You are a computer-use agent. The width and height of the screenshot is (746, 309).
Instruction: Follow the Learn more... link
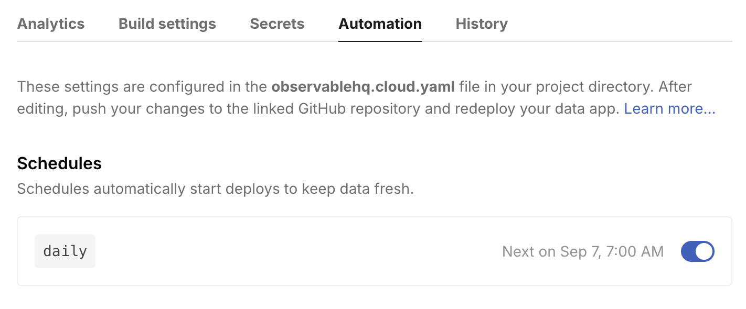669,109
